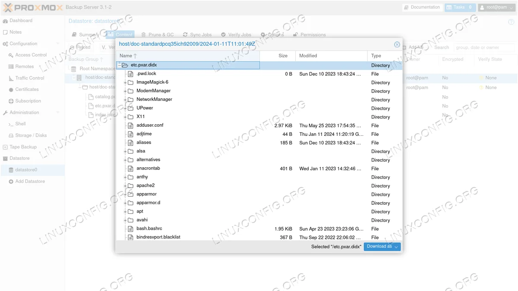Image resolution: width=518 pixels, height=291 pixels.
Task: Click the anthy folder icon
Action: click(130, 177)
